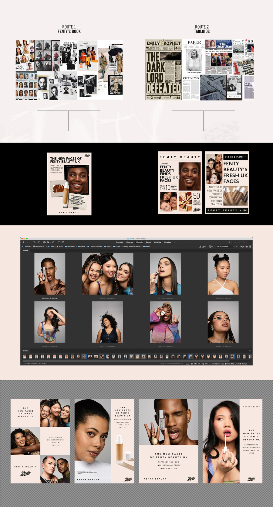Go back using the Bridge back arrow
273x507 pixels.
point(23,242)
